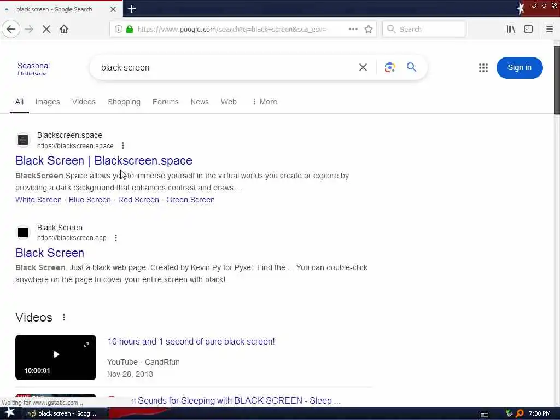560x420 pixels.
Task: Open the Red Screen sitelink
Action: click(x=138, y=200)
